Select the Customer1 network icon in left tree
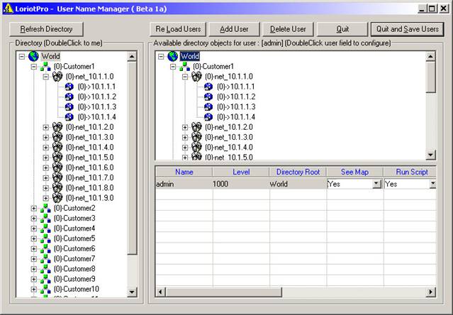The height and width of the screenshot is (315, 453). click(45, 67)
